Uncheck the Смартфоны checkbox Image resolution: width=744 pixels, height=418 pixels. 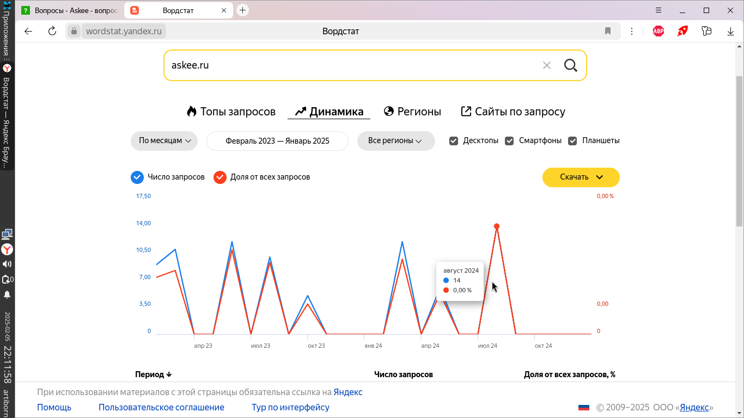point(509,140)
